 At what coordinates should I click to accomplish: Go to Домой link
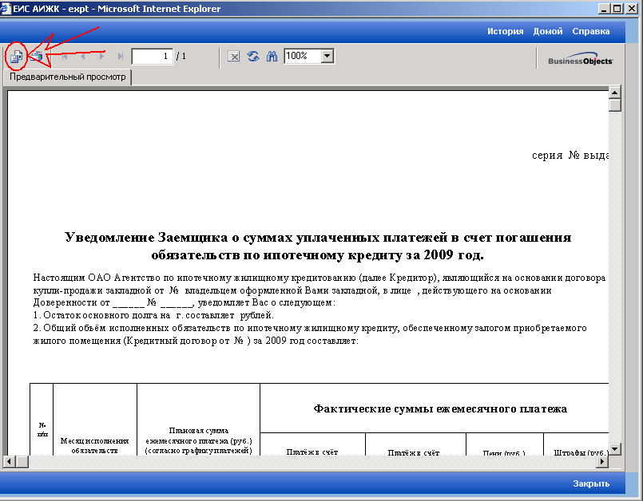(548, 31)
